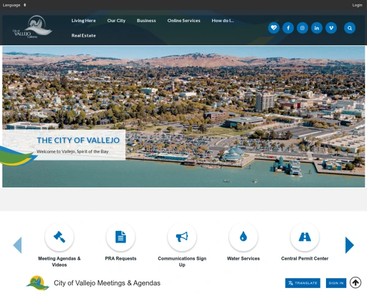Click the document PRA Requests icon
The image size is (367, 294).
(120, 237)
